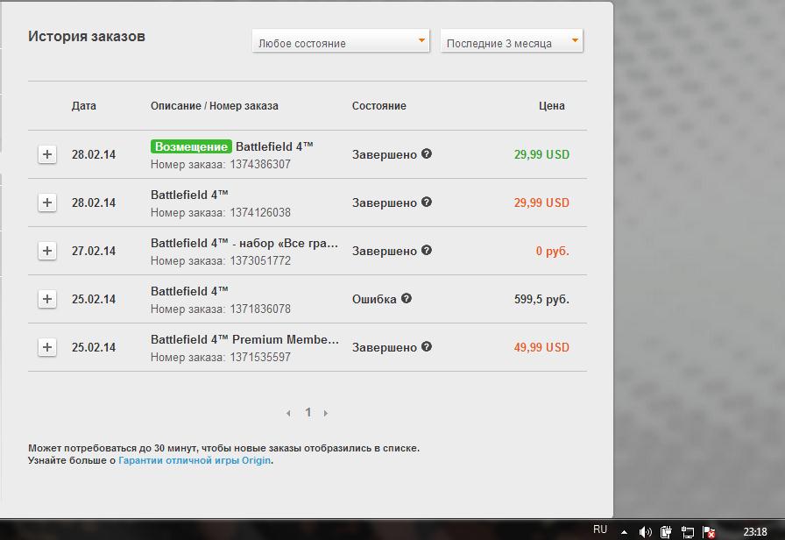Image resolution: width=785 pixels, height=540 pixels.
Task: Click the green 29,99 USD refund price
Action: click(541, 154)
